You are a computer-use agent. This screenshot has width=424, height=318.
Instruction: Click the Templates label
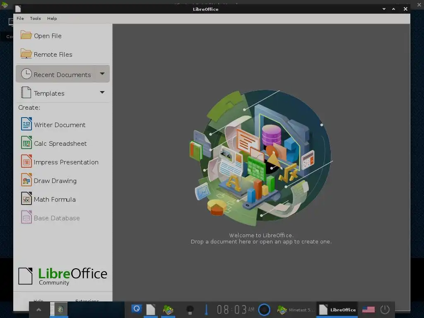pyautogui.click(x=49, y=94)
